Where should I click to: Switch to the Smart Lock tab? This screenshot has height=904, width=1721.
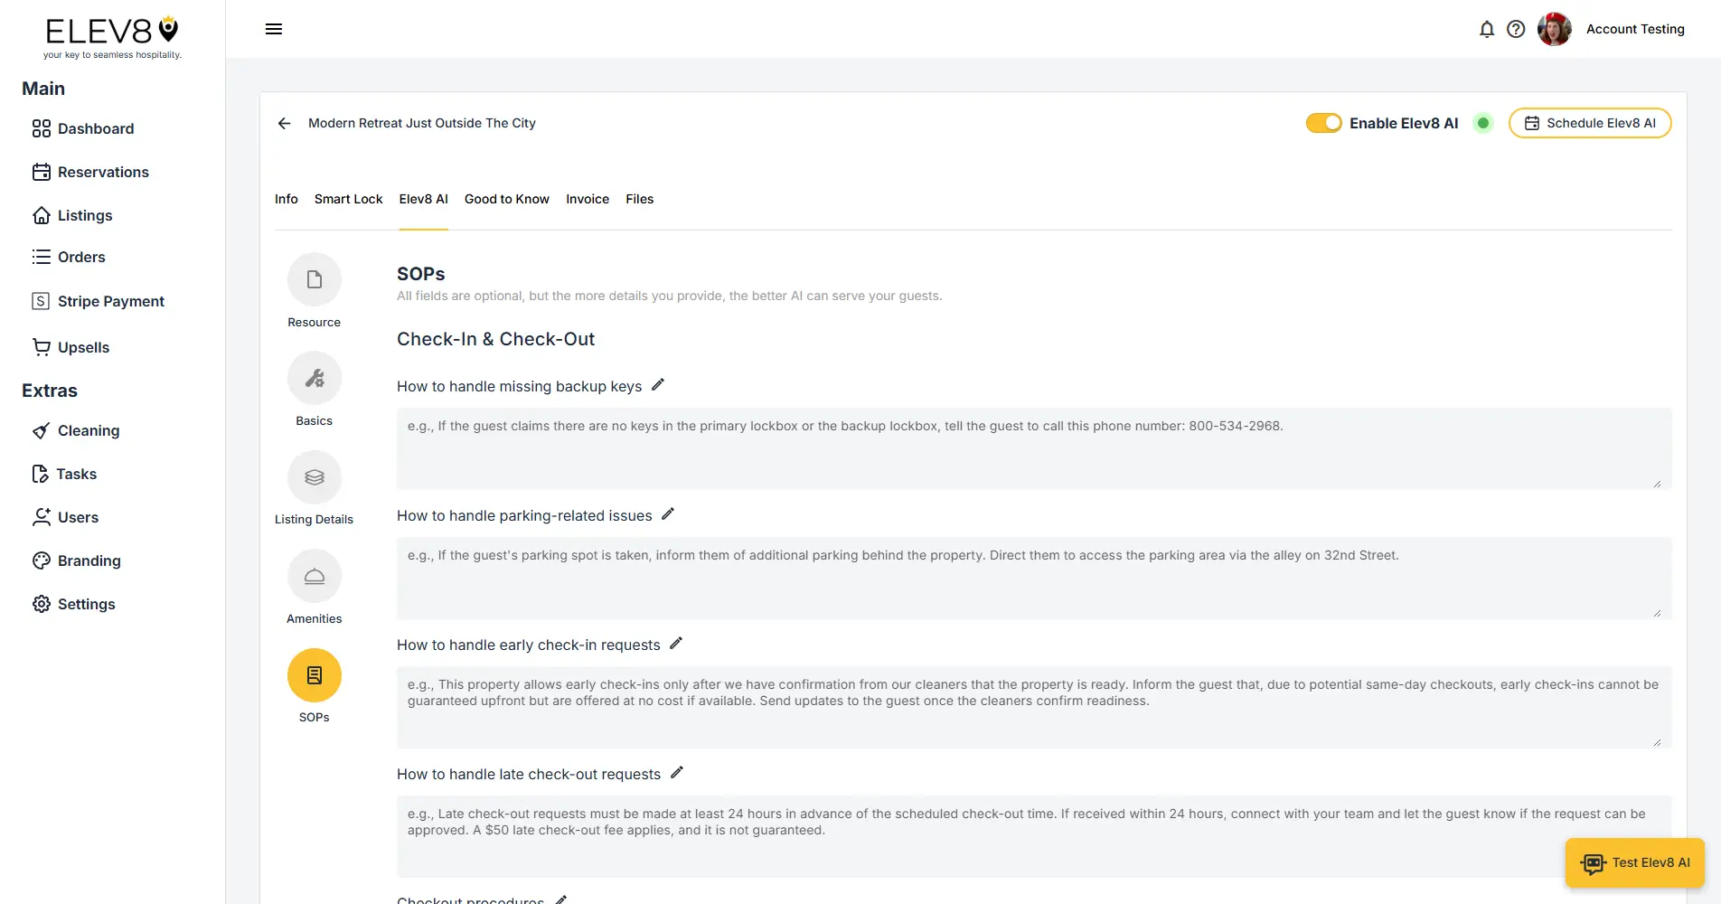348,199
